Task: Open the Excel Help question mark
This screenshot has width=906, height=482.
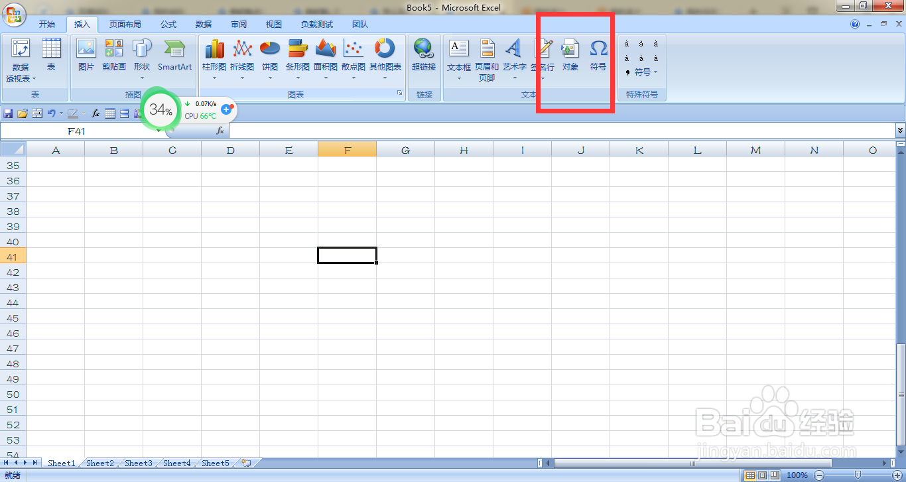Action: [x=855, y=24]
